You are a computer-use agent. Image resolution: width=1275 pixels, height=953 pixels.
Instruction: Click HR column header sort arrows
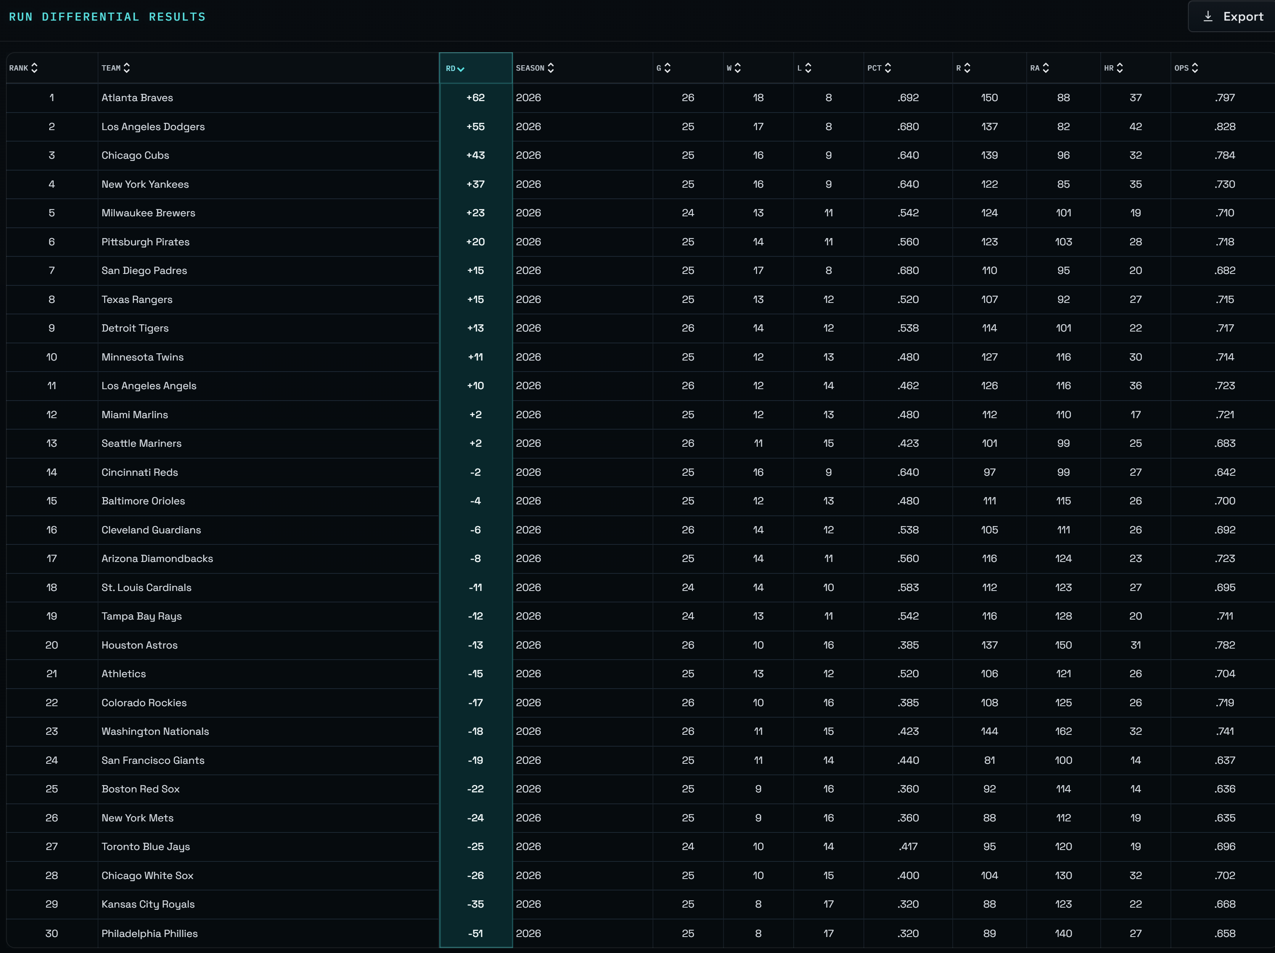pos(1119,68)
